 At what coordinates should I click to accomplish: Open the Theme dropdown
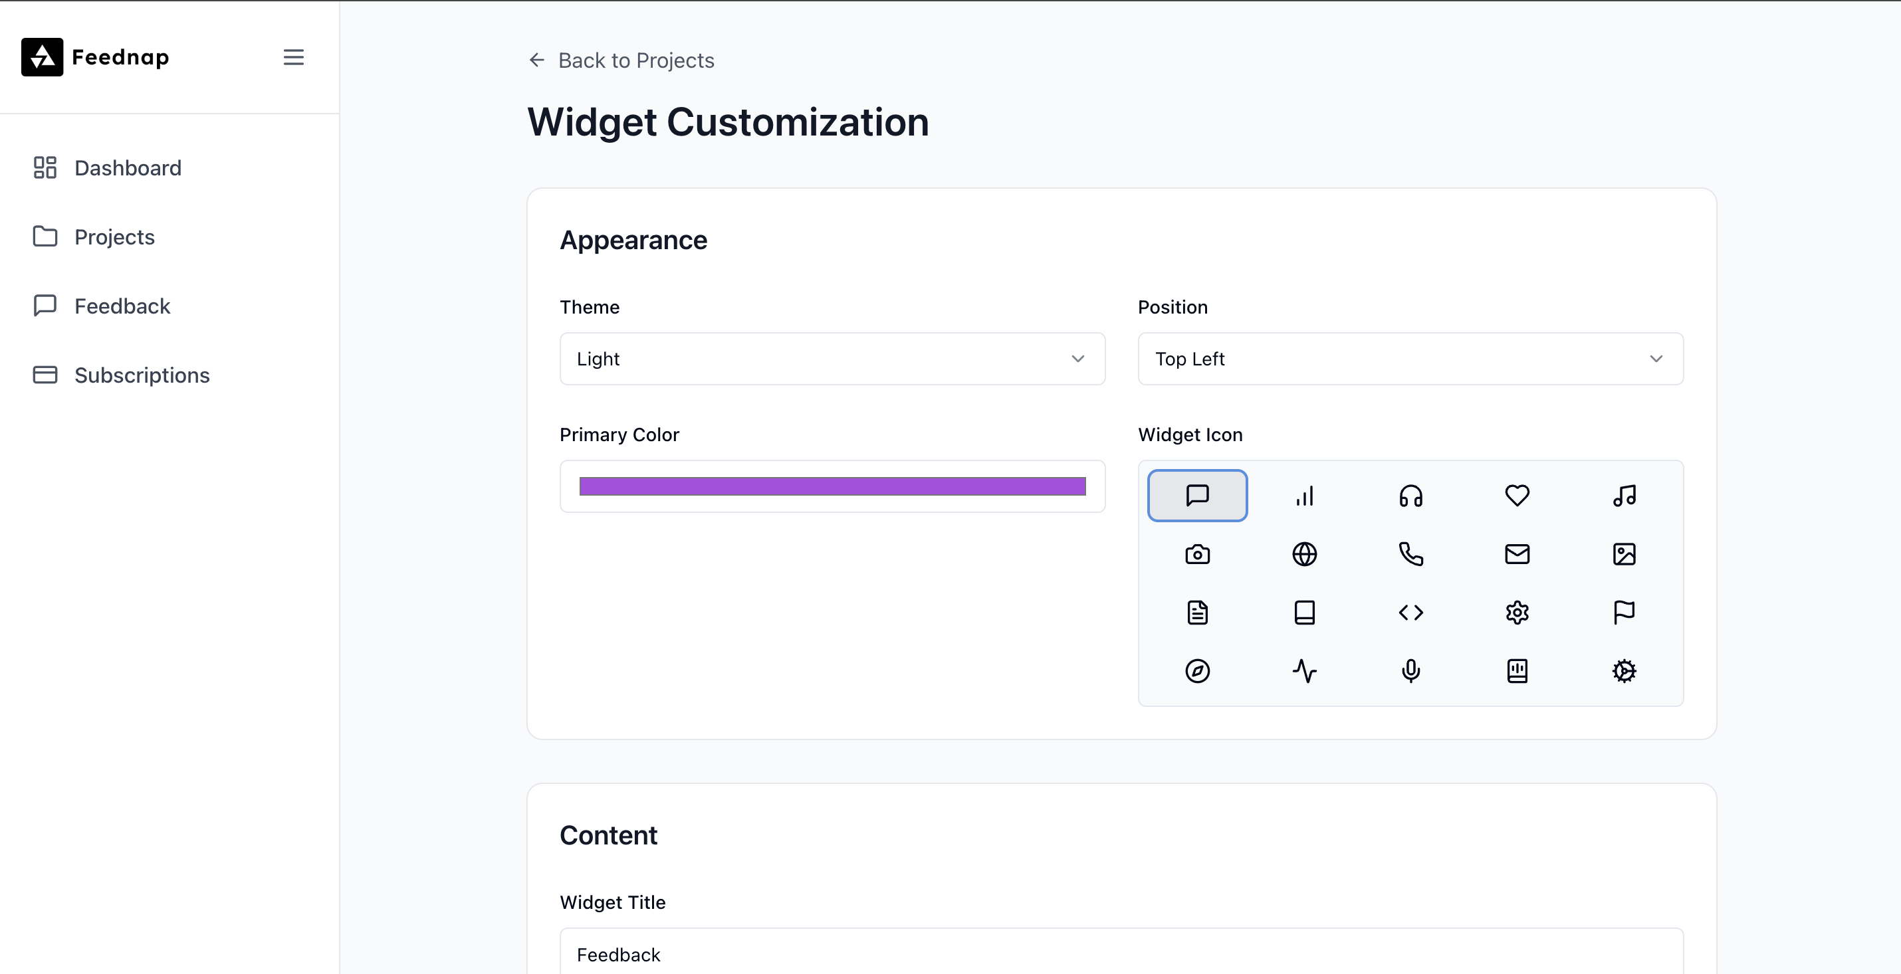[832, 359]
